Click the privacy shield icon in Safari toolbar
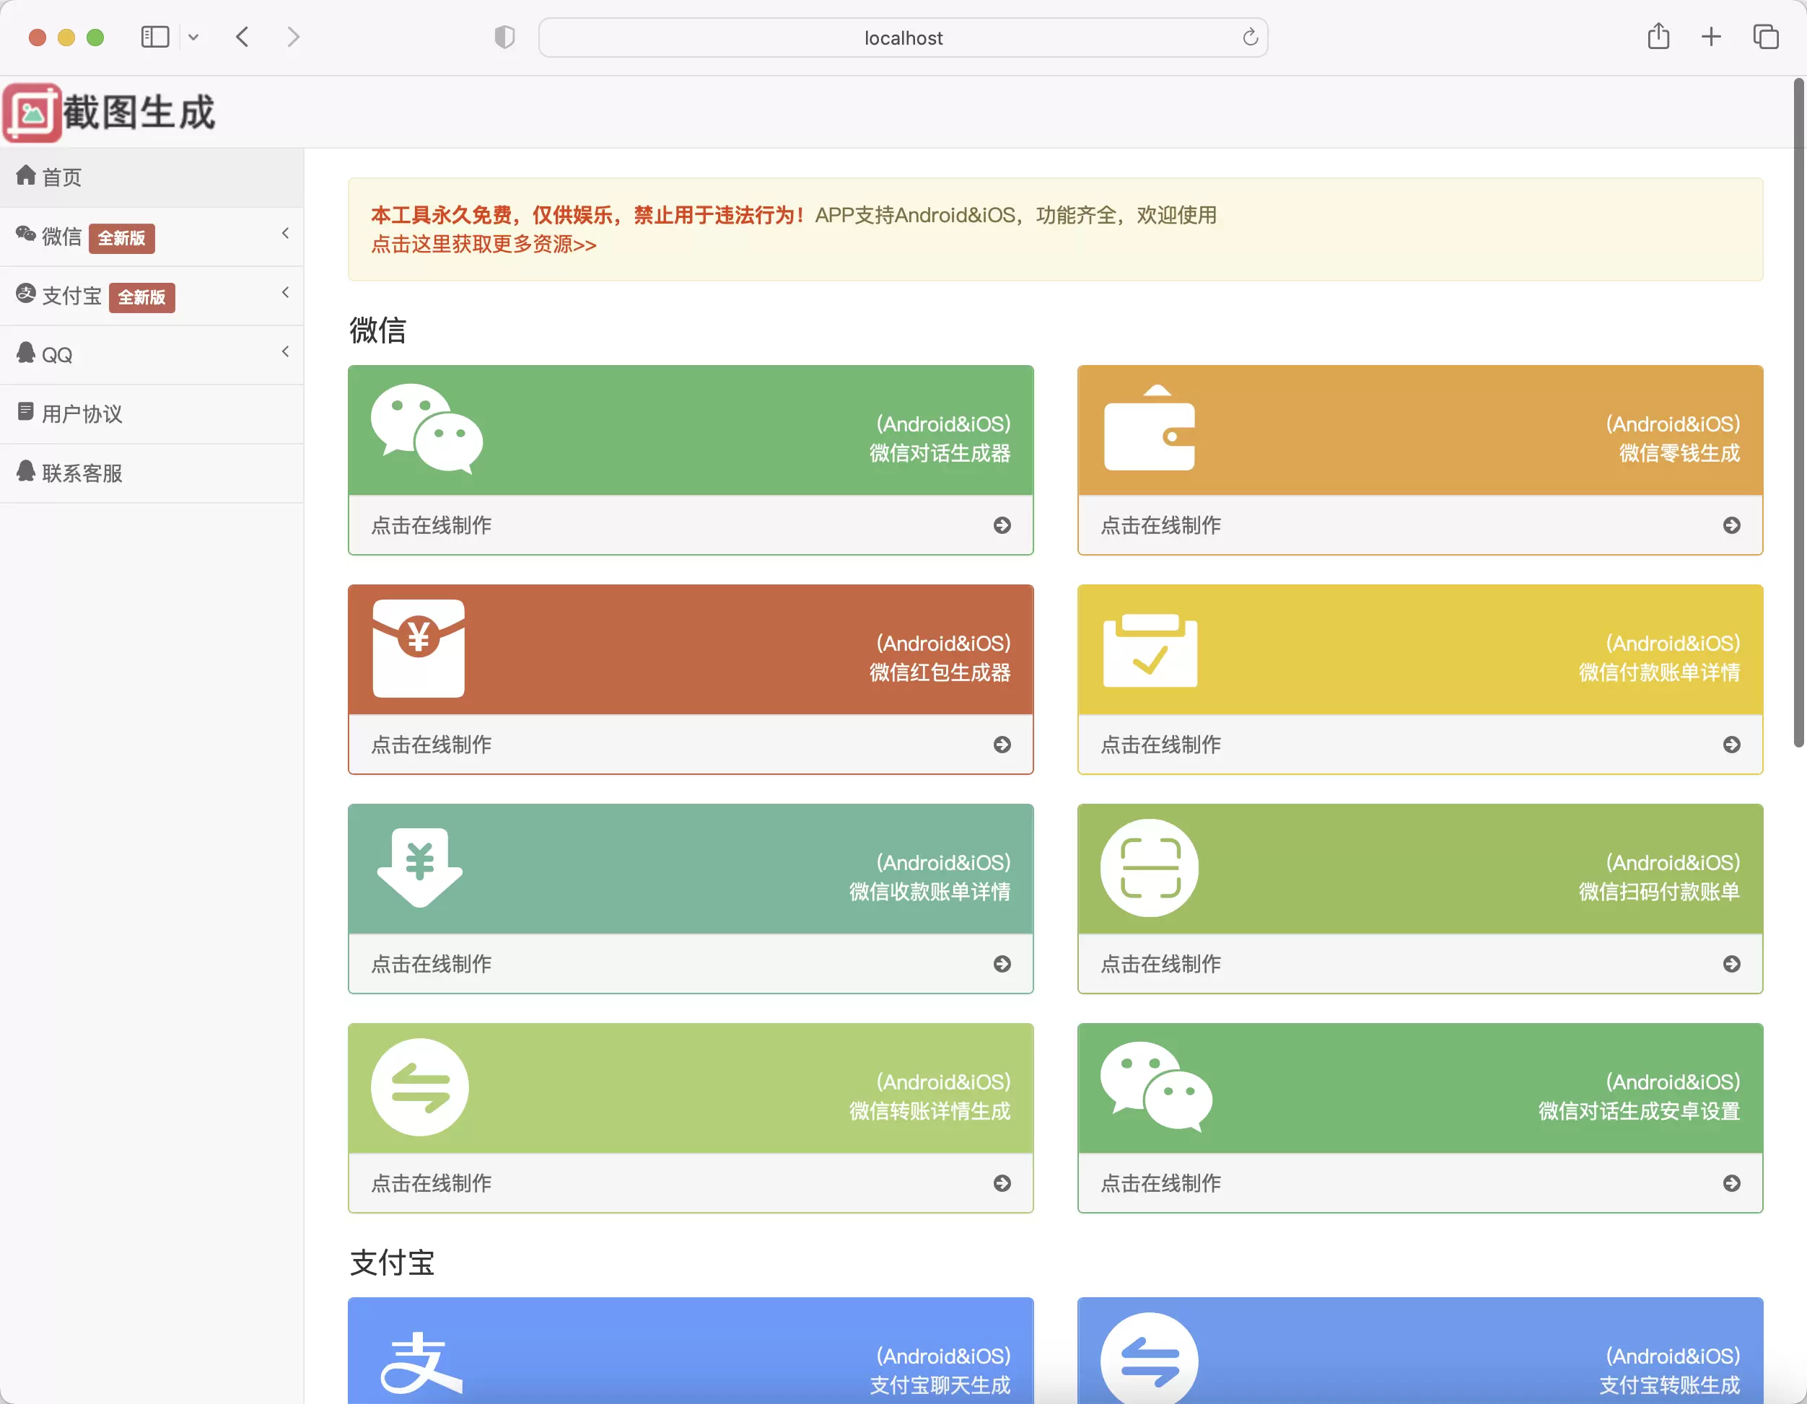The height and width of the screenshot is (1404, 1807). (x=504, y=38)
